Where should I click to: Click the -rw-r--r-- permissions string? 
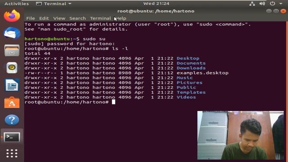click(x=40, y=73)
